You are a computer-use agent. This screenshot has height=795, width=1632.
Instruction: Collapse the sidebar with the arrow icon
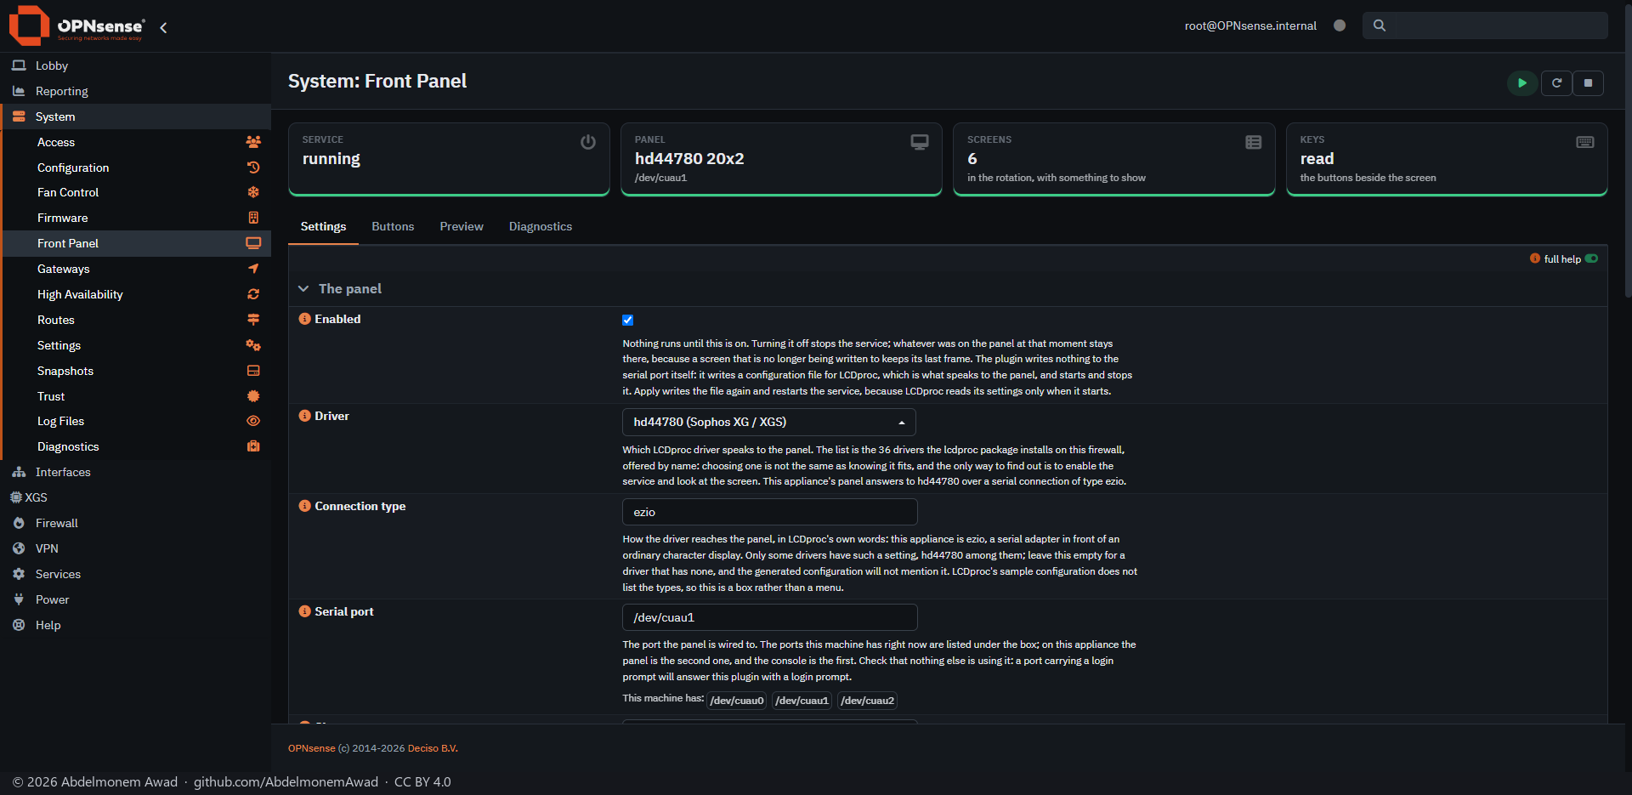[163, 27]
